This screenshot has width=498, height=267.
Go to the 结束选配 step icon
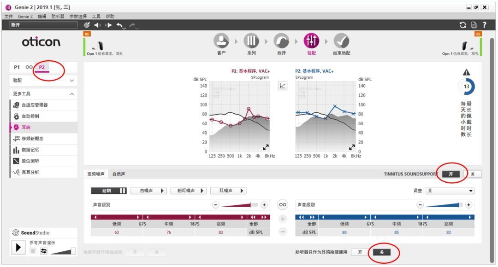click(341, 41)
